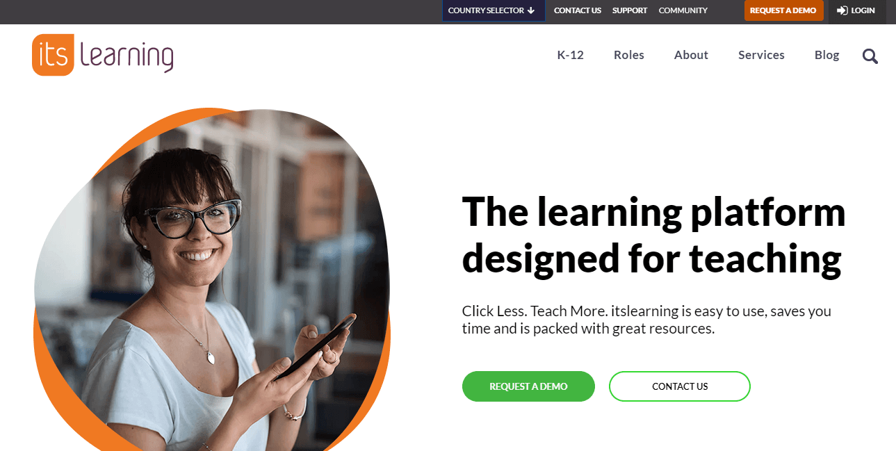The width and height of the screenshot is (896, 451).
Task: Click the Login button
Action: tap(857, 10)
